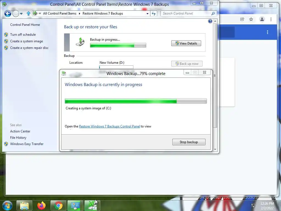The image size is (281, 211).
Task: Open three-dot menu on blue page header
Action: coord(267,32)
